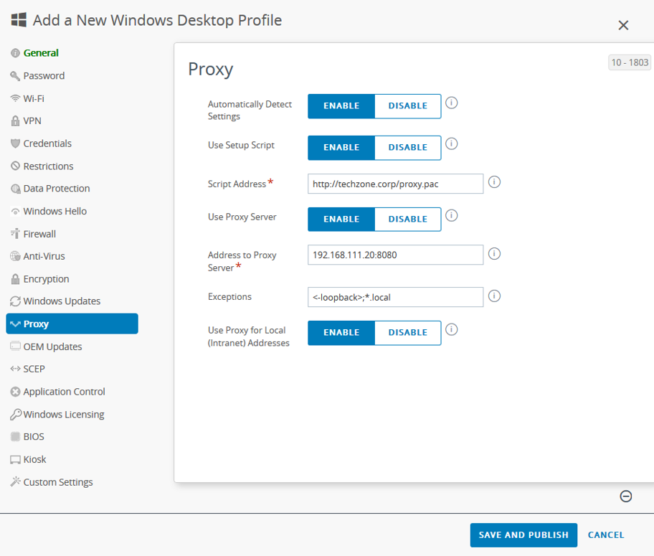
Task: Select Application Control in sidebar
Action: [x=64, y=392]
